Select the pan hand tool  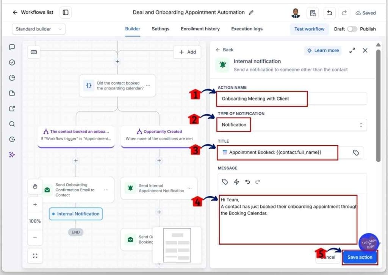tap(35, 187)
